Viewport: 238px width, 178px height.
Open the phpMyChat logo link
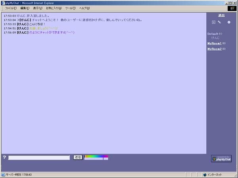click(x=221, y=159)
